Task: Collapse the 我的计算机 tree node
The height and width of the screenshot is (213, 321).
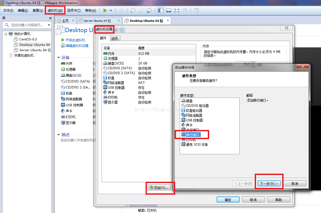Action: click(x=6, y=34)
